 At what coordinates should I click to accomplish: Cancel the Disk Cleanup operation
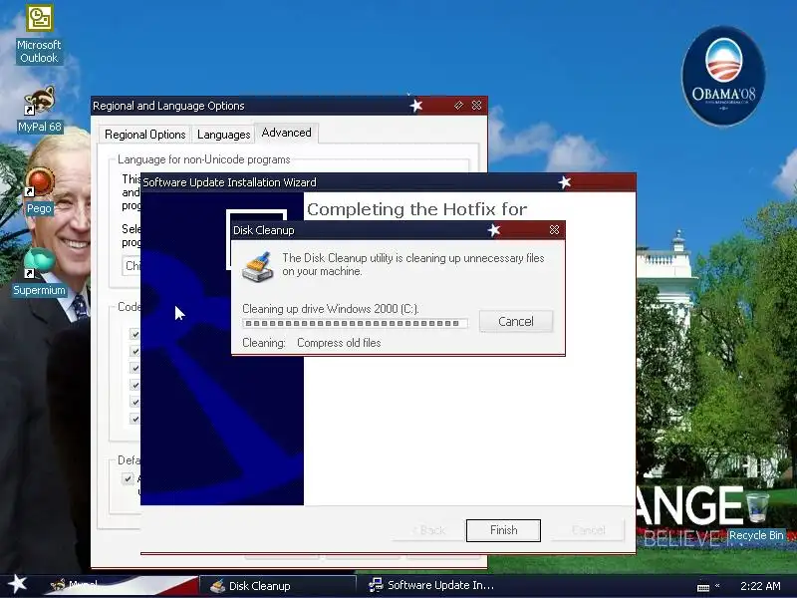515,321
